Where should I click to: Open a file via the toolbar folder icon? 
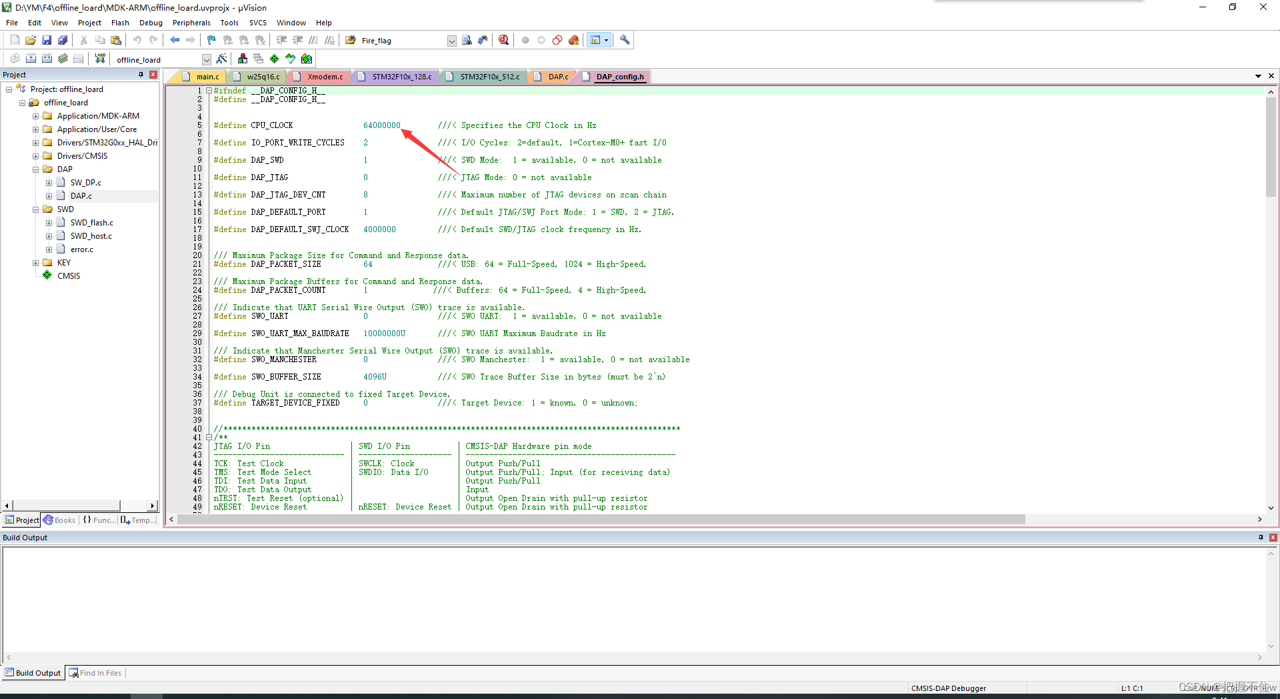point(31,40)
